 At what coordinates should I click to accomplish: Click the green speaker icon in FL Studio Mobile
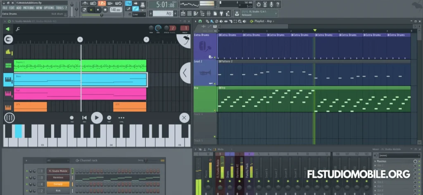click(x=8, y=29)
